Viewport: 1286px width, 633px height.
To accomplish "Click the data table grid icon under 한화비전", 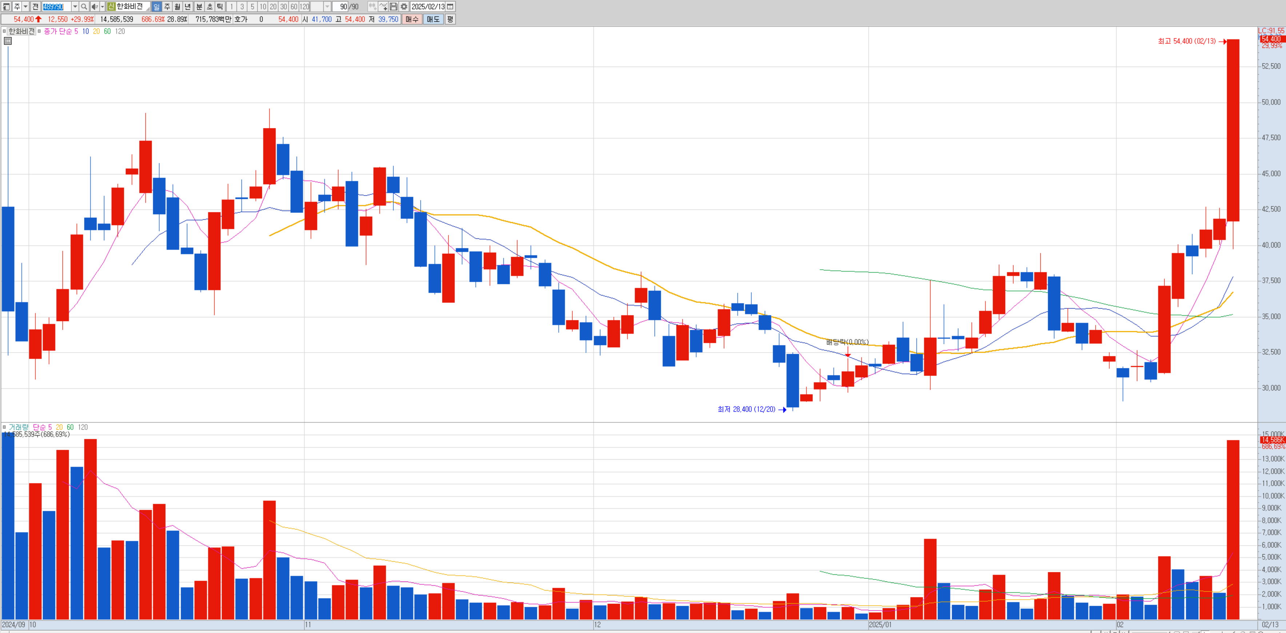I will [x=8, y=41].
